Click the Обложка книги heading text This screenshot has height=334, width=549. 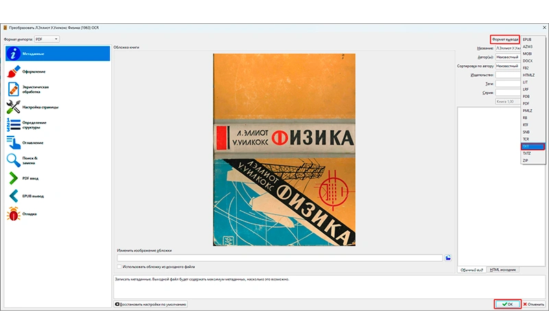pos(126,47)
